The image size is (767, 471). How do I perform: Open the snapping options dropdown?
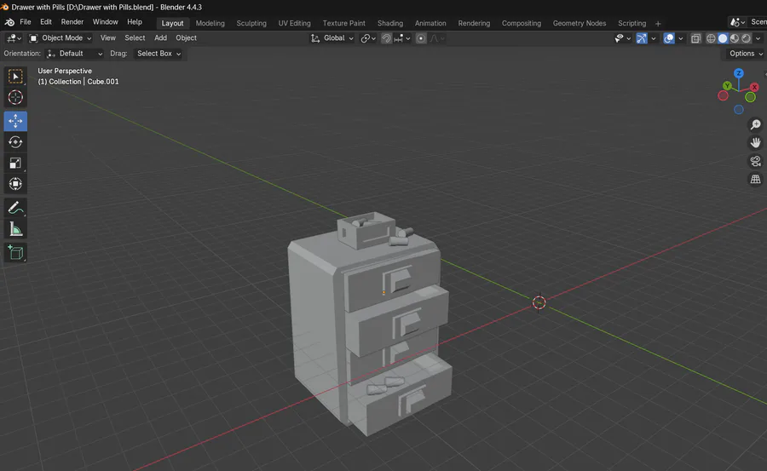coord(402,38)
